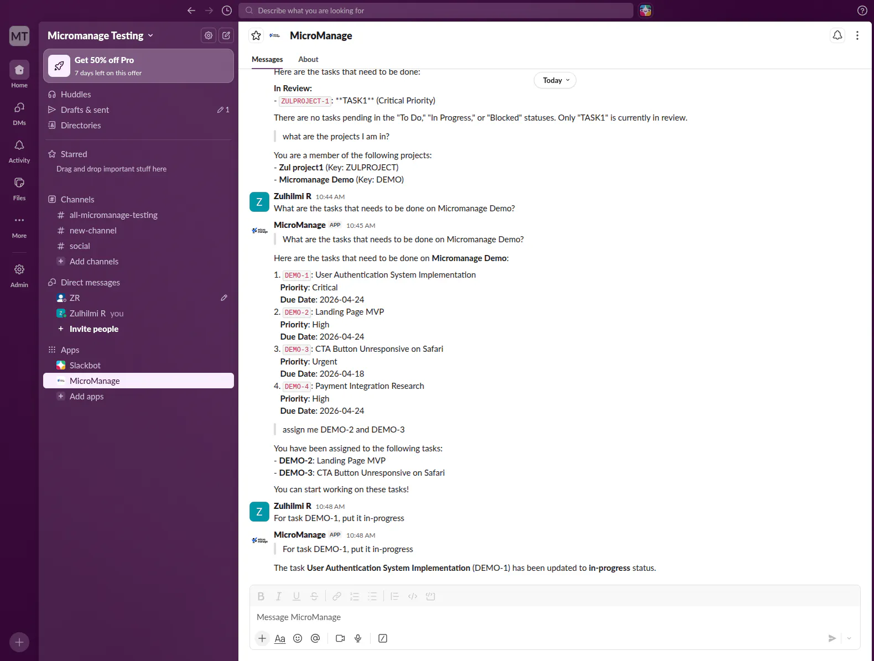Open the slash shortcuts menu
874x661 pixels.
[x=383, y=638]
